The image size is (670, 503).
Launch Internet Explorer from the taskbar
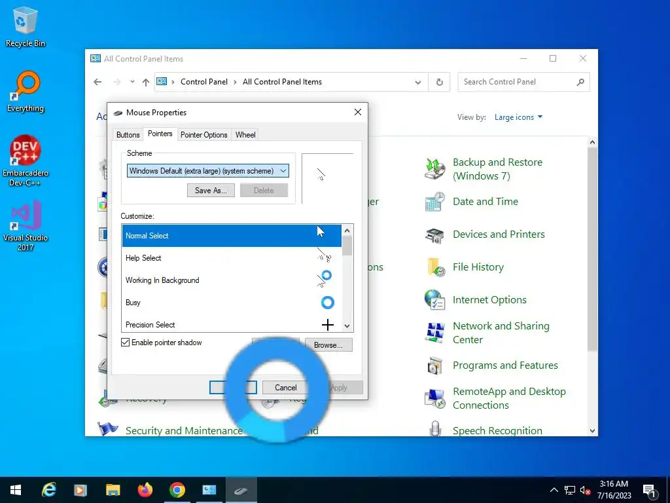[x=48, y=490]
